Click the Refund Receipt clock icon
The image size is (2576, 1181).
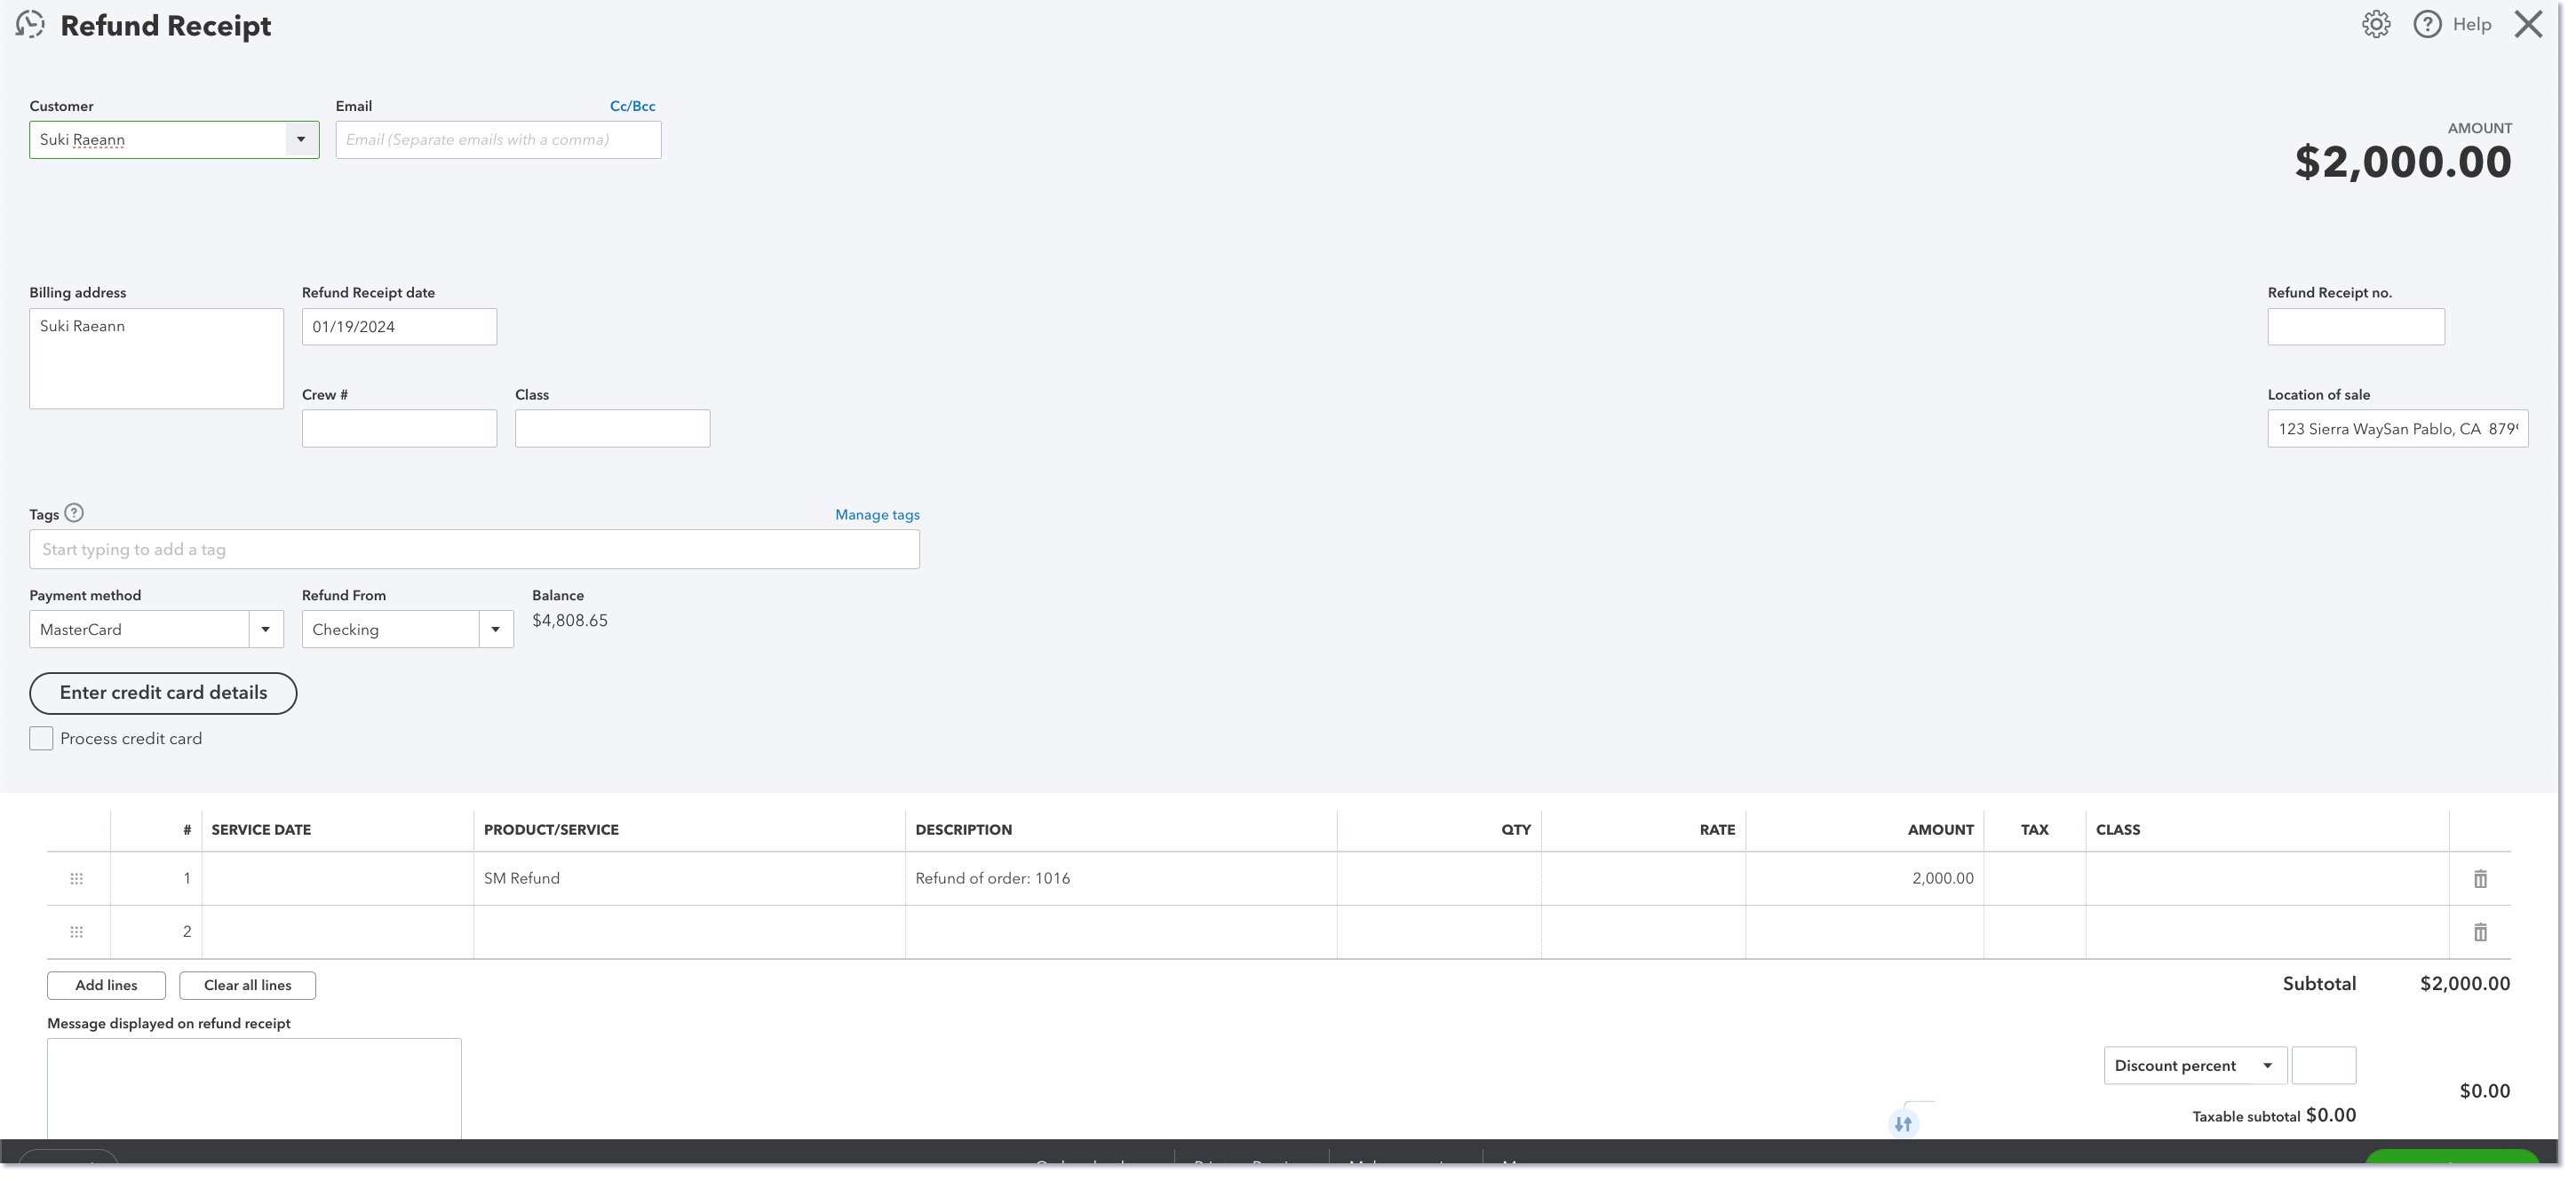(30, 24)
